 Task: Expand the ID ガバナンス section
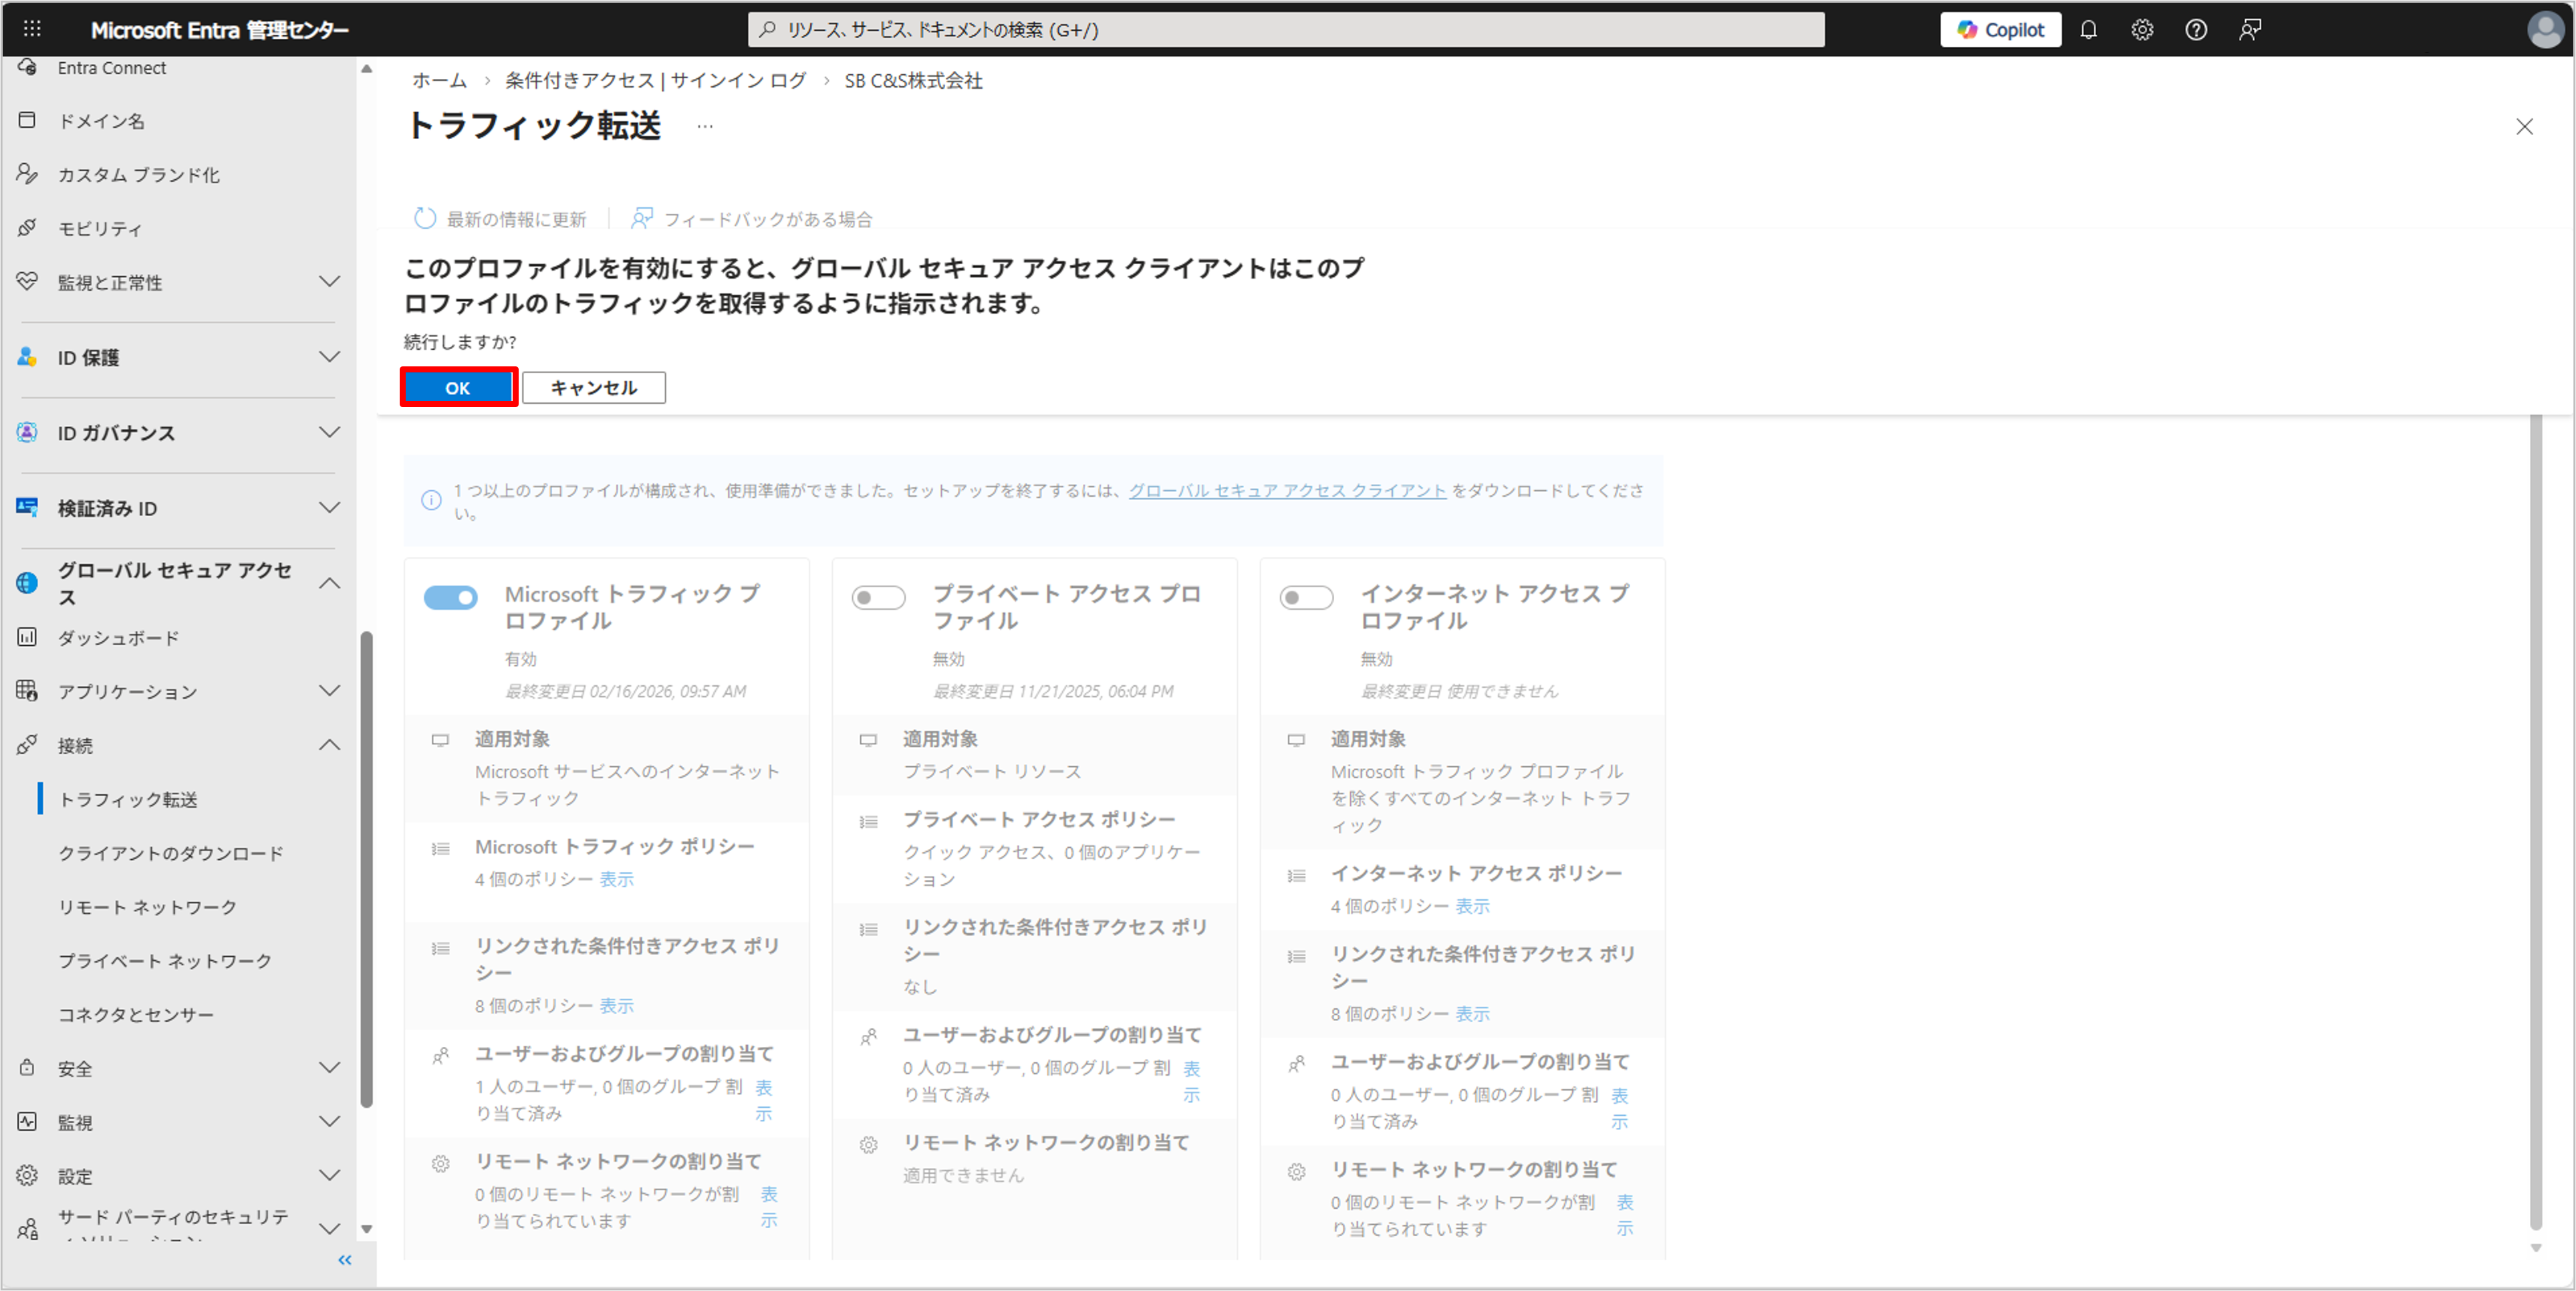click(329, 432)
